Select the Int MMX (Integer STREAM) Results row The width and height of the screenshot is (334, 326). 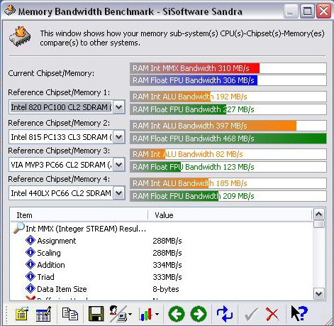tap(86, 229)
